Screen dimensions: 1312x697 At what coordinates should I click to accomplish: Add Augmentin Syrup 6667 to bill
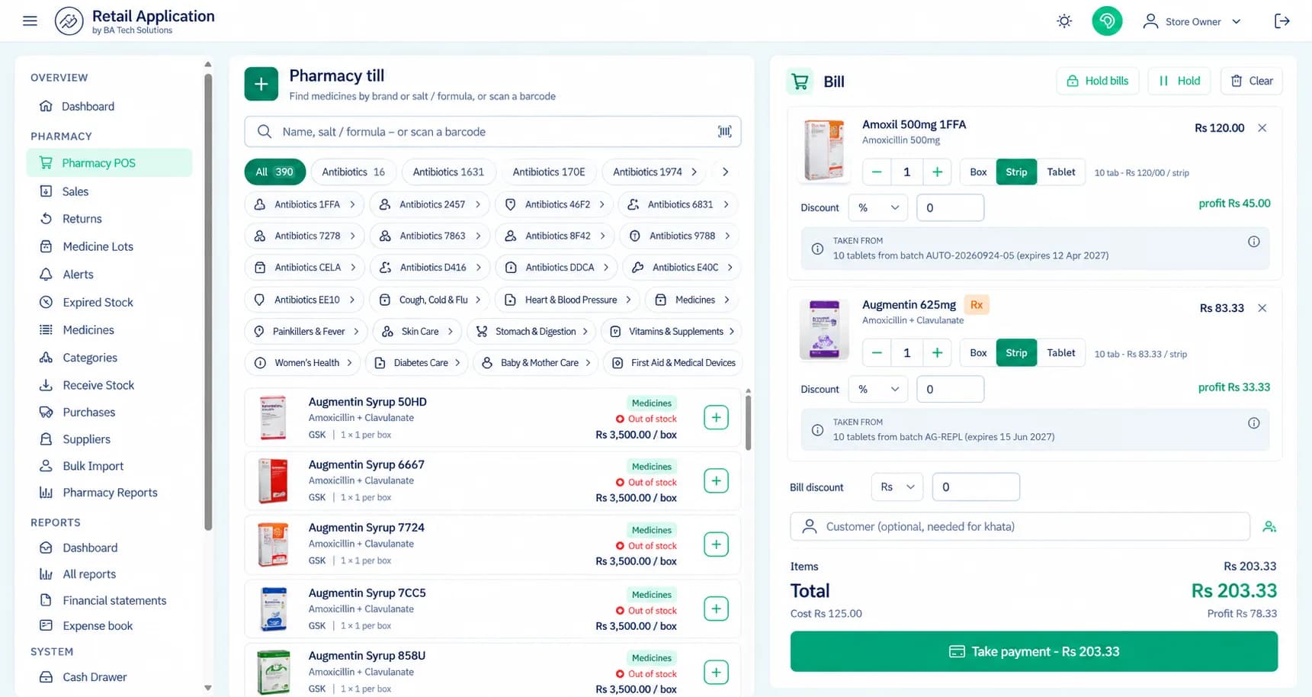point(716,480)
